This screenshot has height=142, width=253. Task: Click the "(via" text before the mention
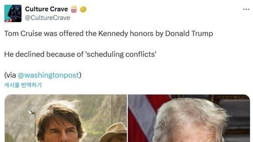[10, 75]
